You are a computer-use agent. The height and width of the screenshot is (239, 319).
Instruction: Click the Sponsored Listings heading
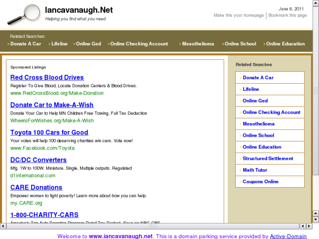28,67
